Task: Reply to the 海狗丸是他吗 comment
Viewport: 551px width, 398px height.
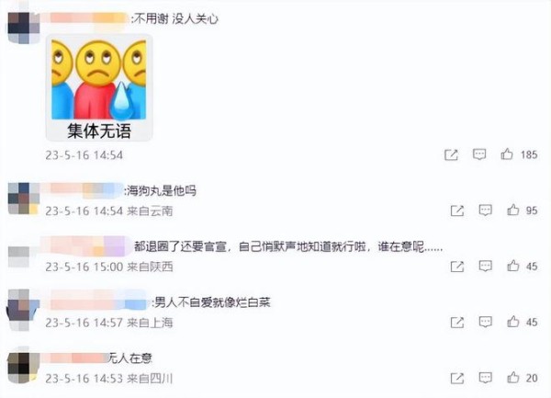Action: 485,210
